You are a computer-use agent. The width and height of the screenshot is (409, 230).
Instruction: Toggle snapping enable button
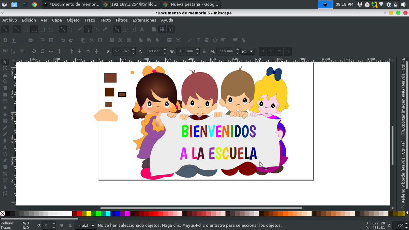coord(5,30)
